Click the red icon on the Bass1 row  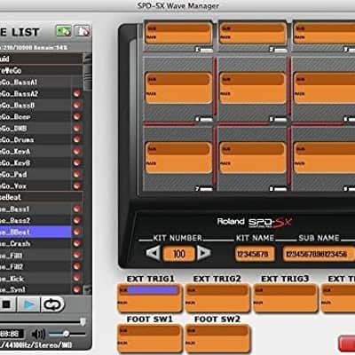click(77, 209)
